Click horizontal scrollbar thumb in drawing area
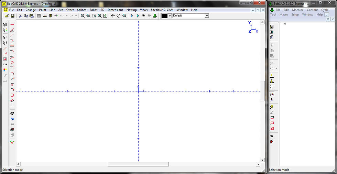This screenshot has height=174, width=337. 138,164
